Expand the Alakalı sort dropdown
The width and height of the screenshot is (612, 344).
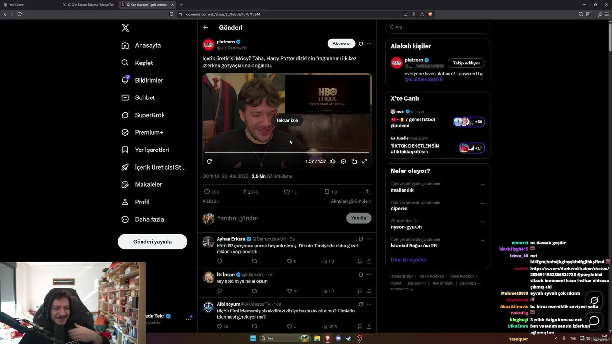coord(211,201)
